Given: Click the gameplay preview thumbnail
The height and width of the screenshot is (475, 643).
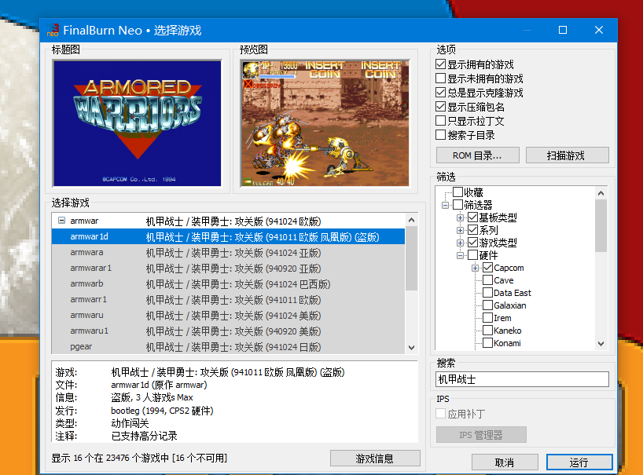Looking at the screenshot, I should click(325, 124).
